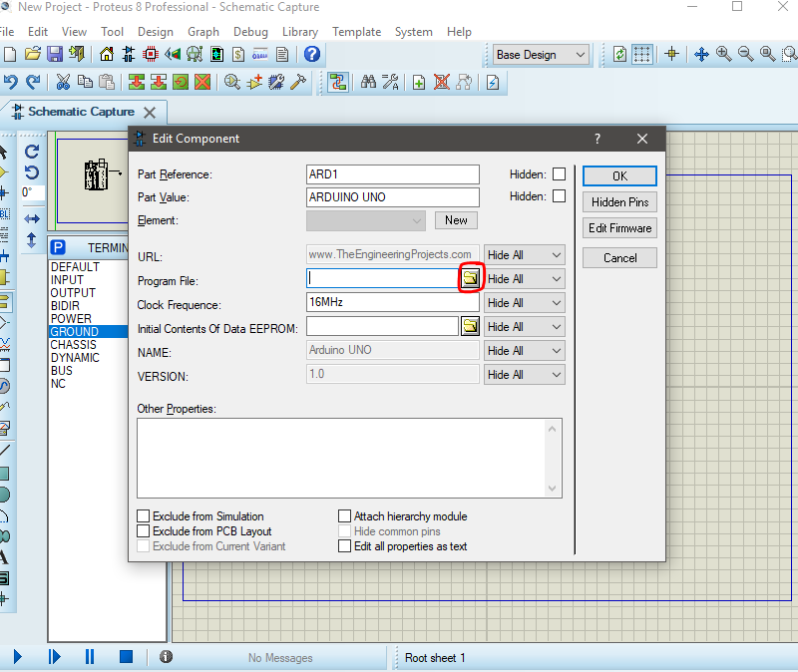This screenshot has height=672, width=798.
Task: Click the Redraw display icon
Action: pos(619,54)
